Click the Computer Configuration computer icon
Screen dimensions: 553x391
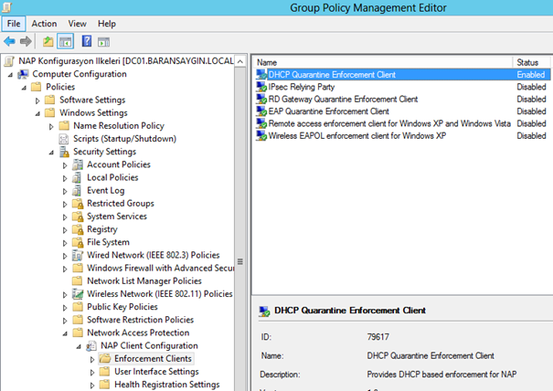[23, 74]
